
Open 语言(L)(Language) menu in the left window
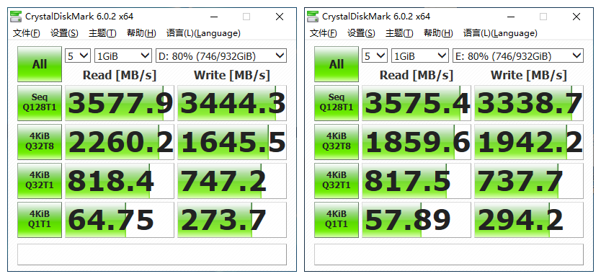(x=203, y=33)
